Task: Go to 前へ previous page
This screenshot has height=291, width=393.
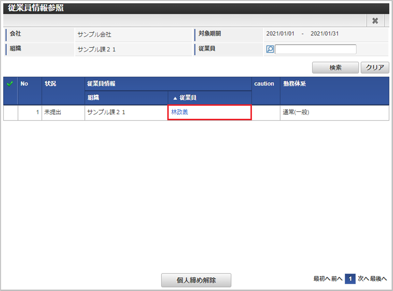Action: coord(337,279)
